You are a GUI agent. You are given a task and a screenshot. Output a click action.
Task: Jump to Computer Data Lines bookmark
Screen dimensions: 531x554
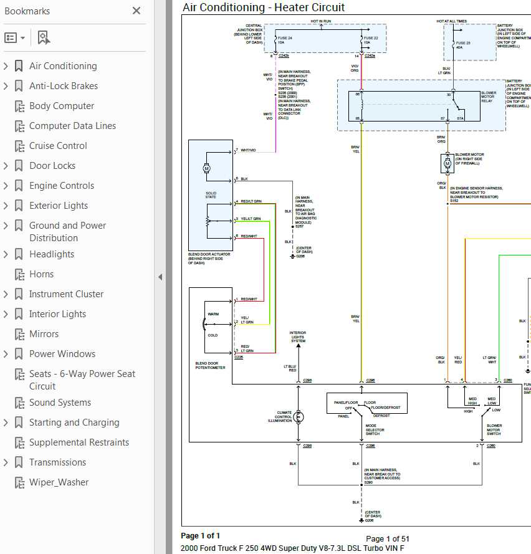(72, 126)
